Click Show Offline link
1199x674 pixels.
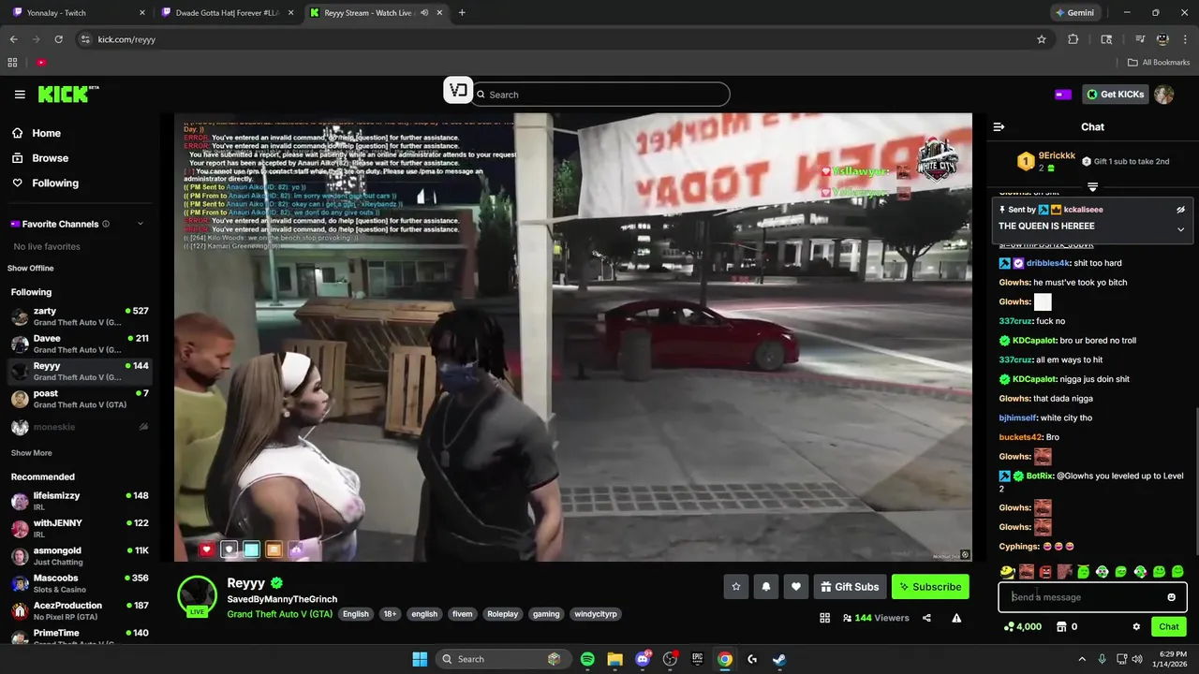click(31, 269)
